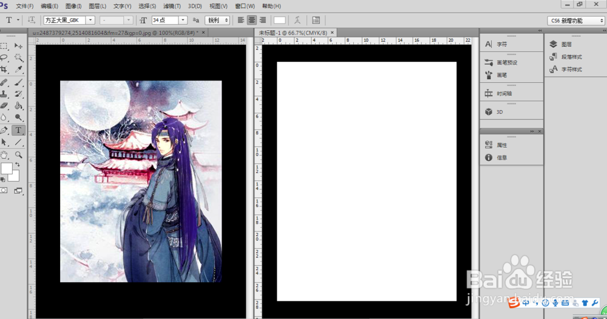Open tool preset picker next to T
Image resolution: width=607 pixels, height=319 pixels.
click(x=18, y=20)
